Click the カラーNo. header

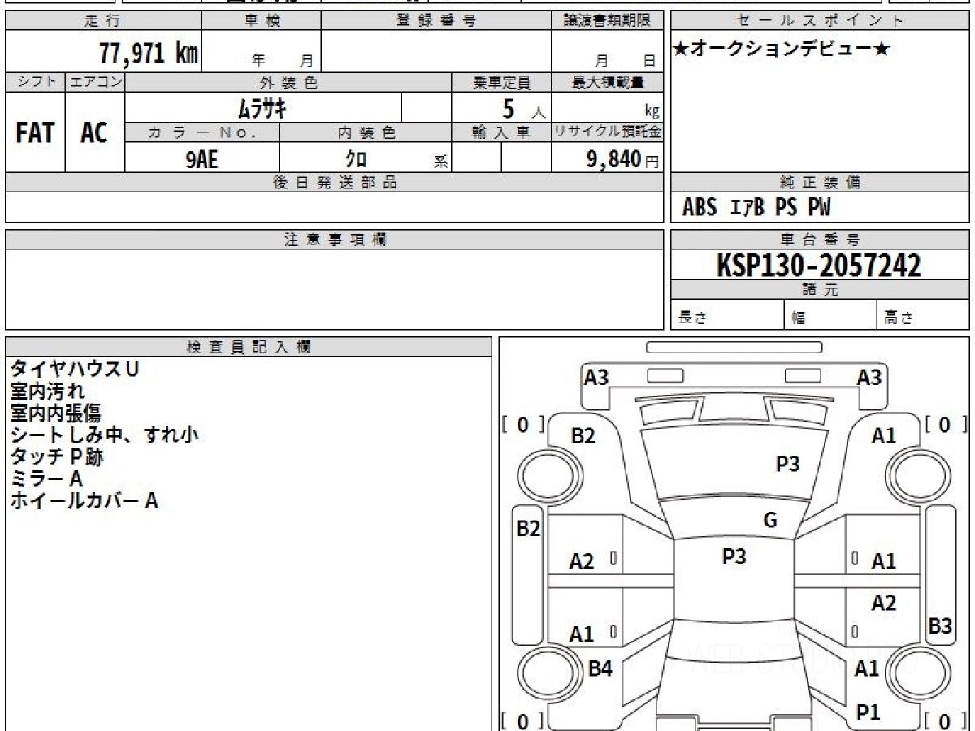[x=202, y=132]
